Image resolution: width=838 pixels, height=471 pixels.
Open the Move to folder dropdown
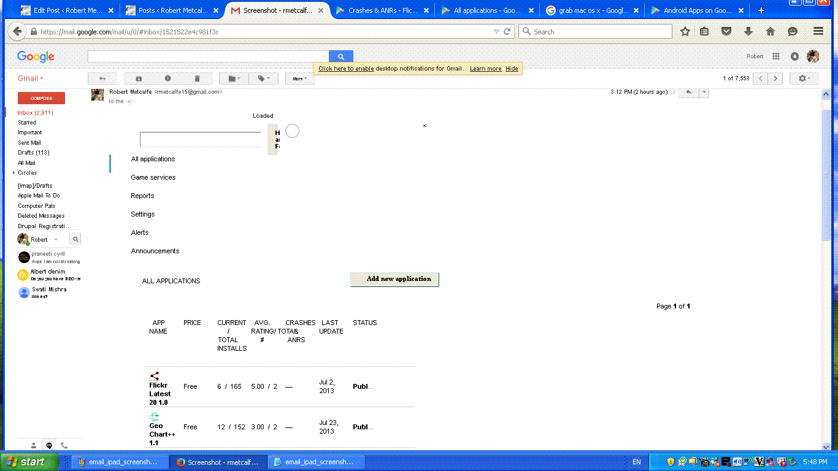234,78
